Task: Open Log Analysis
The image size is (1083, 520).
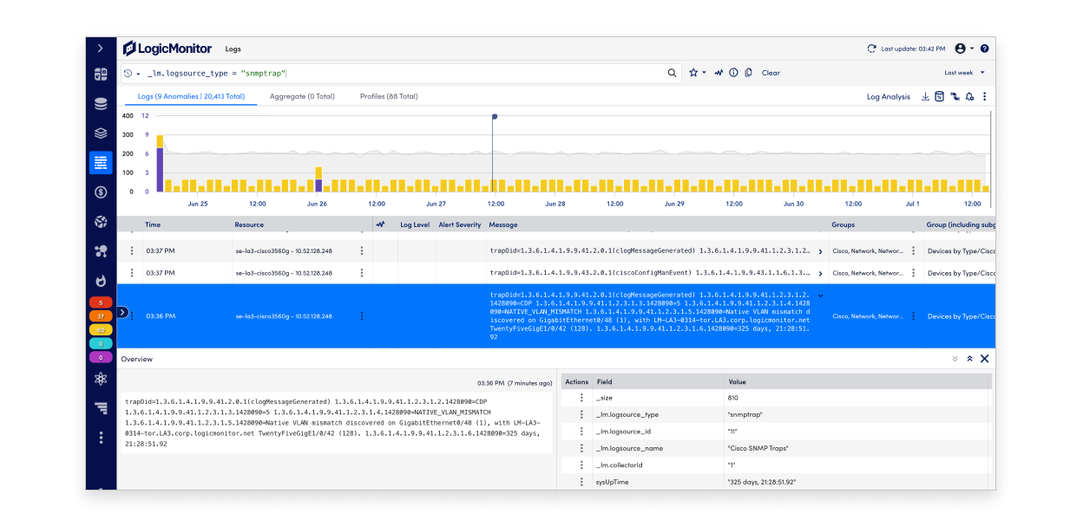Action: pyautogui.click(x=889, y=96)
